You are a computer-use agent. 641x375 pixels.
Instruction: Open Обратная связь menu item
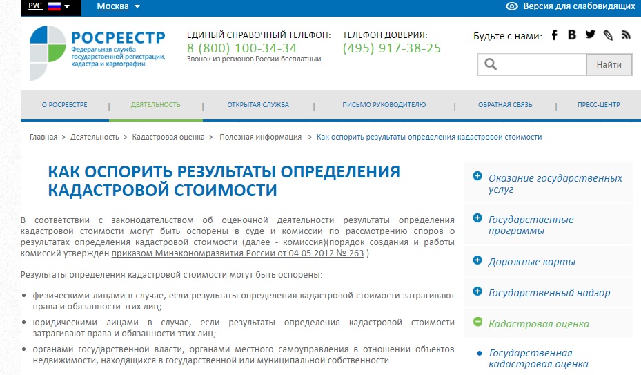pos(505,105)
